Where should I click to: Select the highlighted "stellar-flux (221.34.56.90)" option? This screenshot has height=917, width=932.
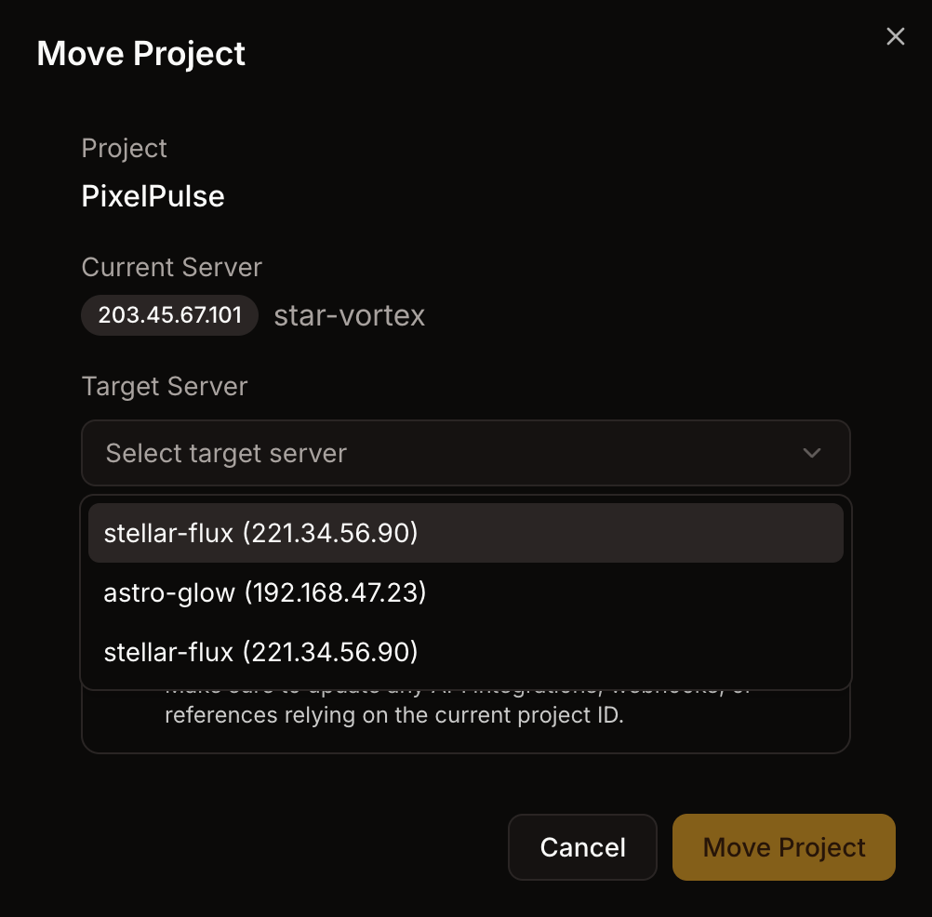[x=261, y=533]
